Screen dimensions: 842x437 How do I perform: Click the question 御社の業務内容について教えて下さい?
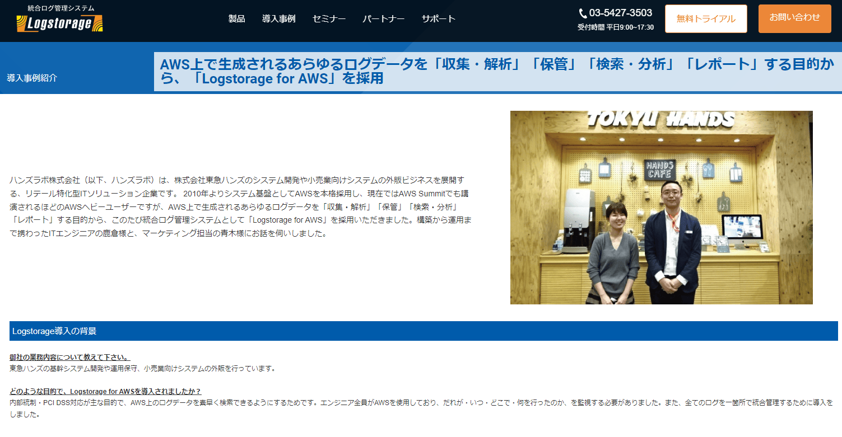tap(69, 357)
